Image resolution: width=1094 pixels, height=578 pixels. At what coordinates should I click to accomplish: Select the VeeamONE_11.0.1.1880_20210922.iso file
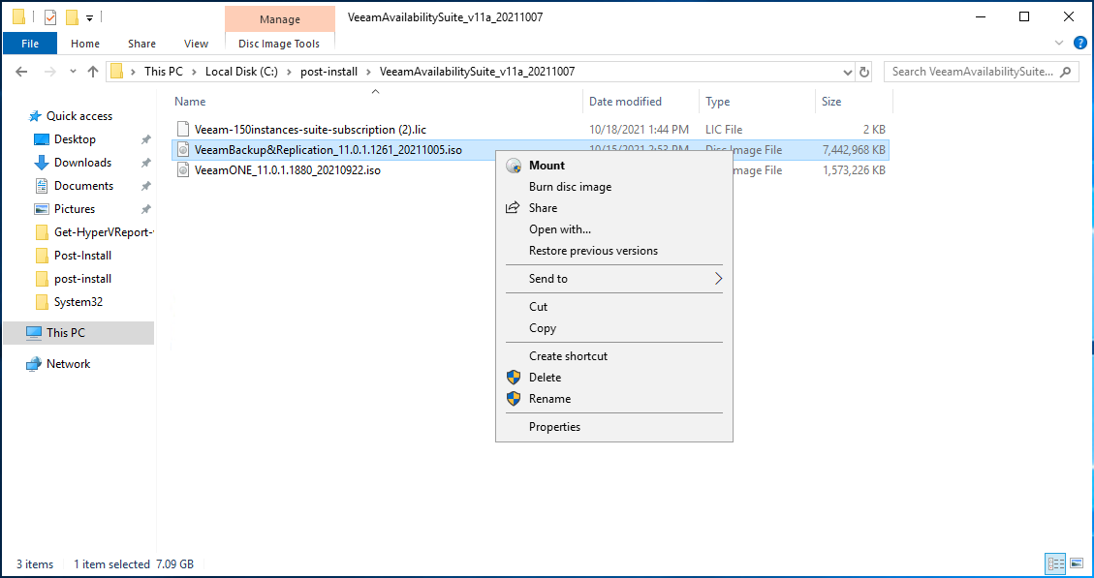[x=288, y=169]
